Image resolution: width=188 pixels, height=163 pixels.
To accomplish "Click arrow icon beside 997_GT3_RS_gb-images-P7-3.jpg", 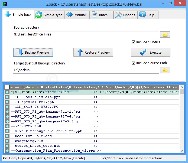I will [x=7, y=121].
